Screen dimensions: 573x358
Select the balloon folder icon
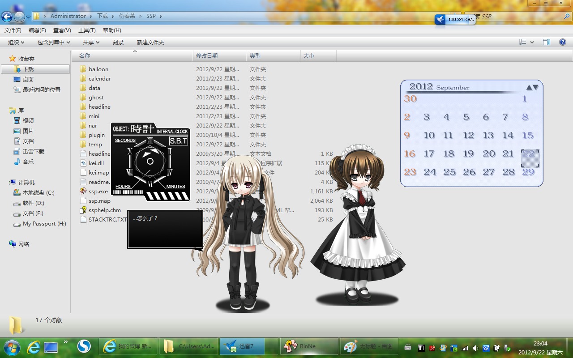tap(83, 69)
